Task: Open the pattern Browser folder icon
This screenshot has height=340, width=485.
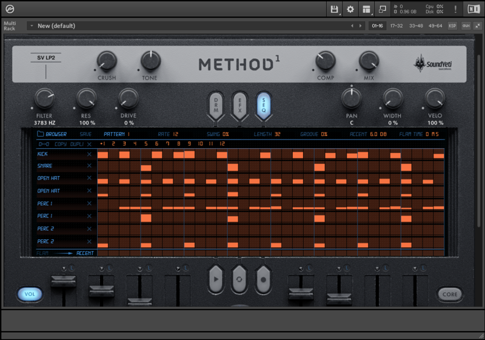Action: (x=40, y=134)
